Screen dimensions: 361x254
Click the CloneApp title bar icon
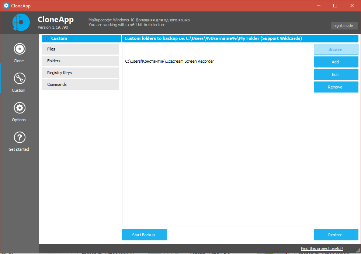[6, 6]
